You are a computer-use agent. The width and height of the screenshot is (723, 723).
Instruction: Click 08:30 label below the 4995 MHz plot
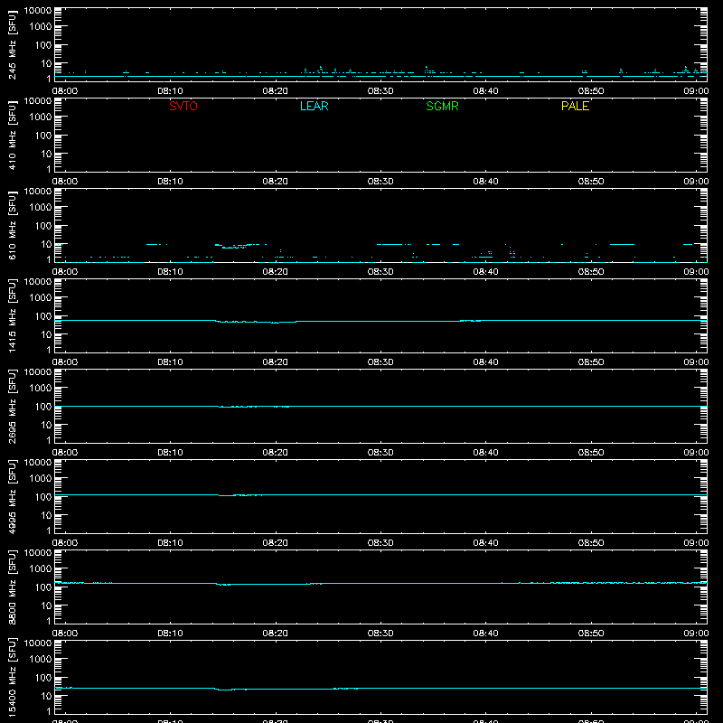click(380, 543)
